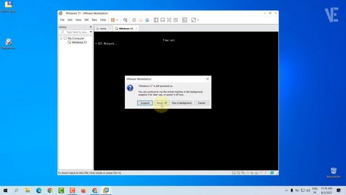Click the network adapter status bar icon

pos(243,173)
